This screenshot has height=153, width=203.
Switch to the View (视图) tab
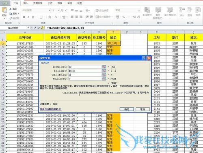[80, 3]
